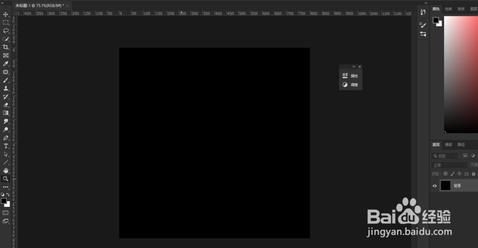Expand the toolbar with top-left arrows
This screenshot has width=478, height=248.
2,3
